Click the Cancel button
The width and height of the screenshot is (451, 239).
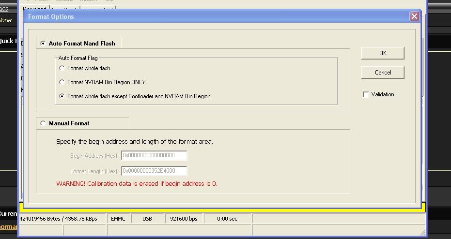[x=383, y=73]
